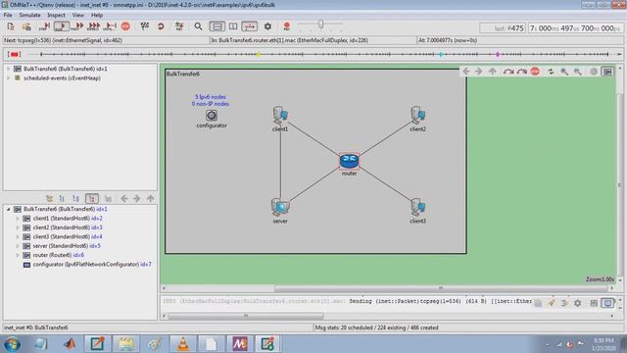
Task: Click the server host in the network canvas
Action: tap(280, 207)
